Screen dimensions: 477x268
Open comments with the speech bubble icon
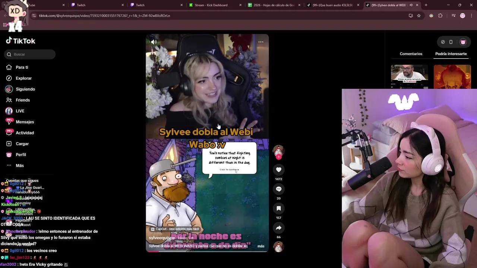(x=278, y=189)
